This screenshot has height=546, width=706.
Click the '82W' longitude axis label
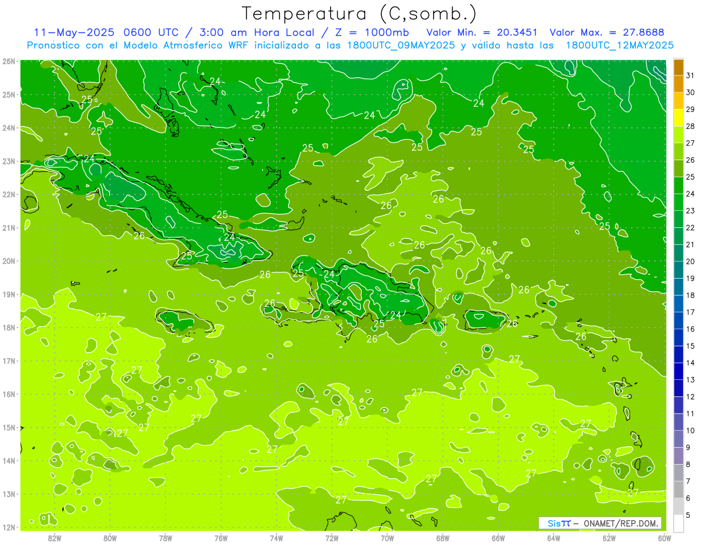click(x=55, y=538)
